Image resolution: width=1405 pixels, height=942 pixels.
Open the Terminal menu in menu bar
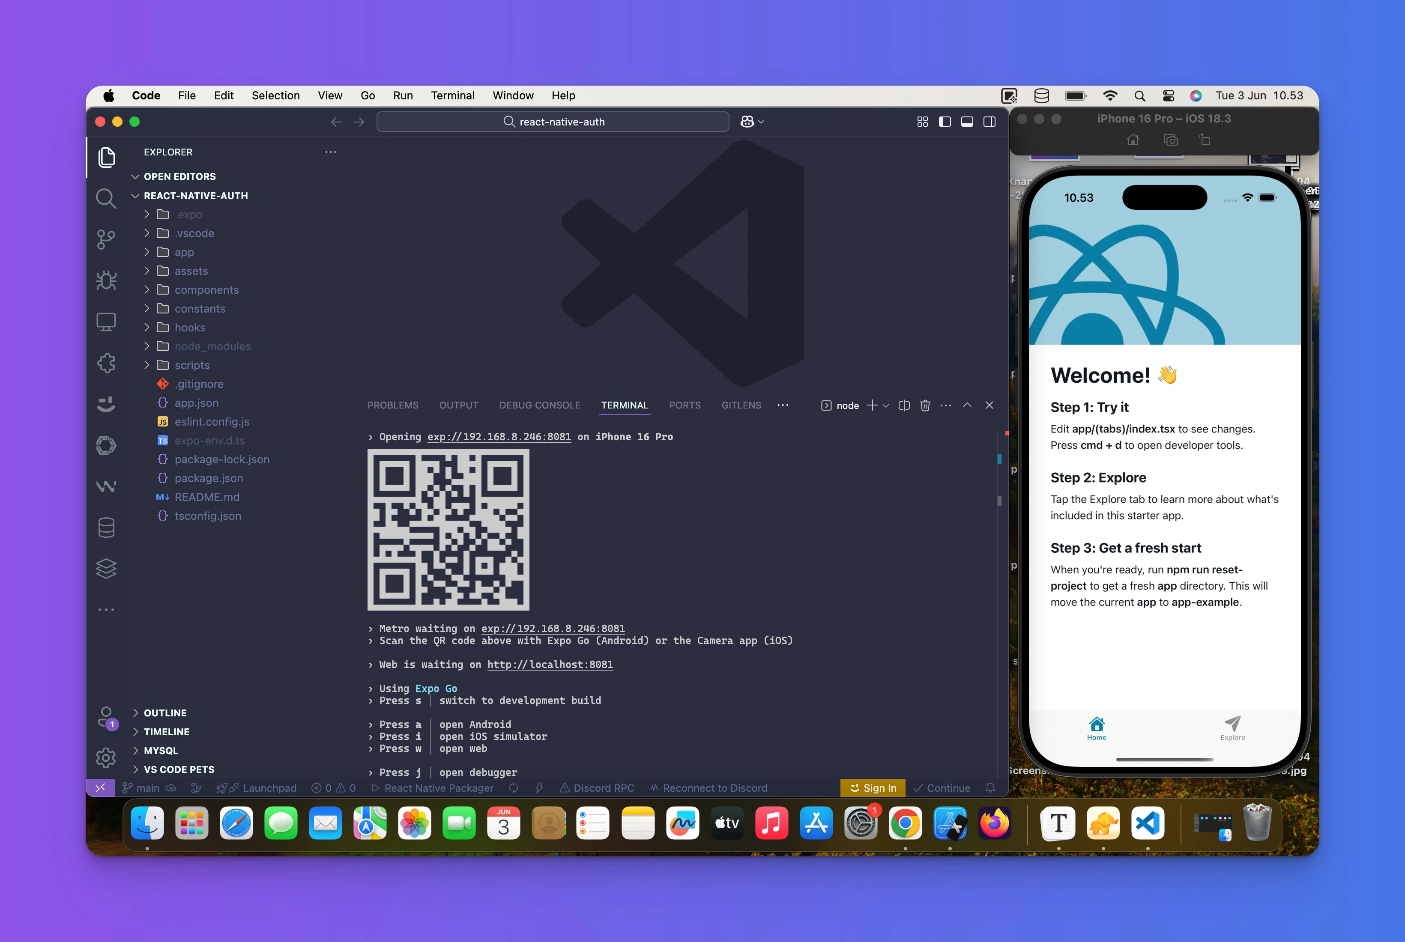tap(452, 95)
